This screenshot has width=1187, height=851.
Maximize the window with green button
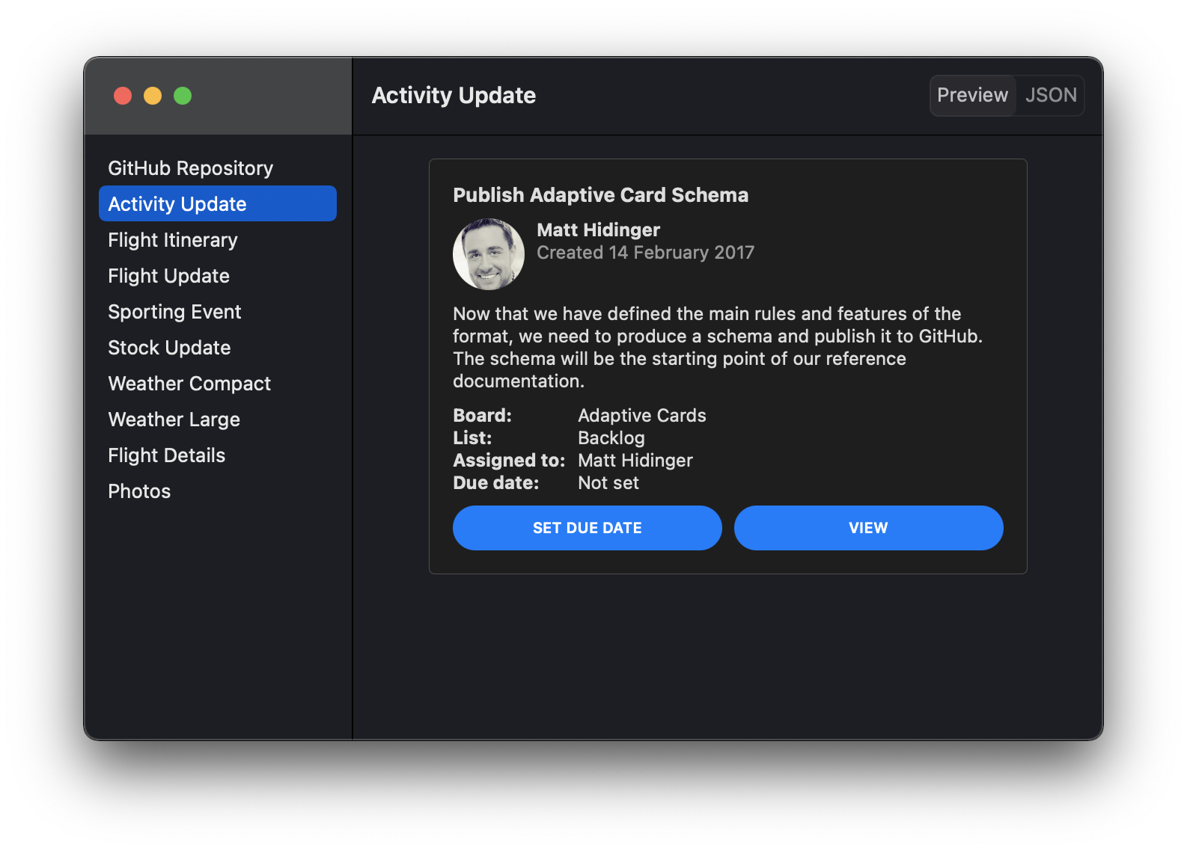(183, 96)
